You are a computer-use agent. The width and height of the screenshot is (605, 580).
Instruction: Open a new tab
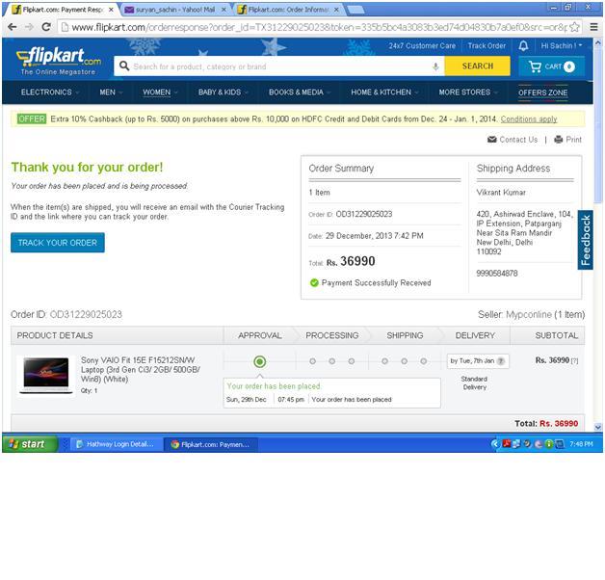pyautogui.click(x=355, y=10)
